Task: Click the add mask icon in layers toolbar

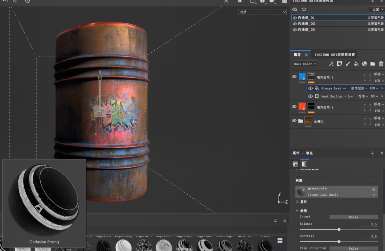Action: point(340,64)
